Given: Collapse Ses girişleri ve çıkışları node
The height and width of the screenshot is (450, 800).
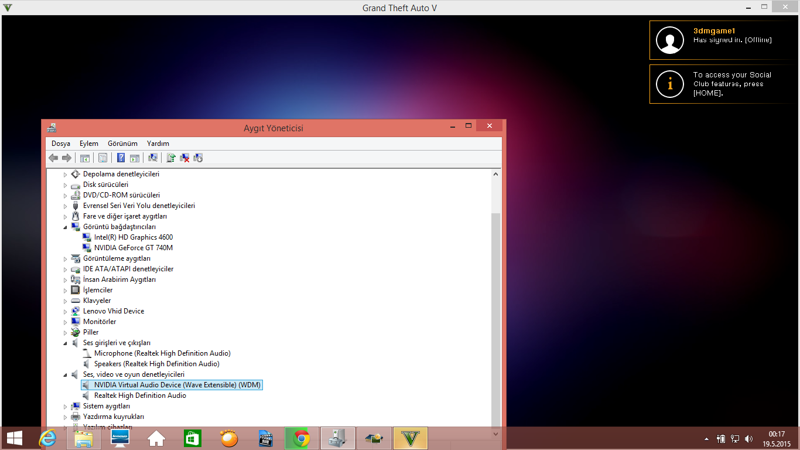Looking at the screenshot, I should (66, 343).
